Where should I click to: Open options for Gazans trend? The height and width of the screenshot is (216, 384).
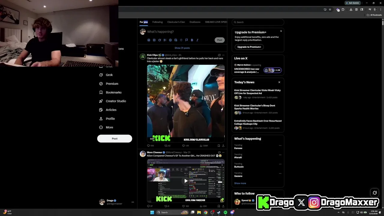click(280, 173)
